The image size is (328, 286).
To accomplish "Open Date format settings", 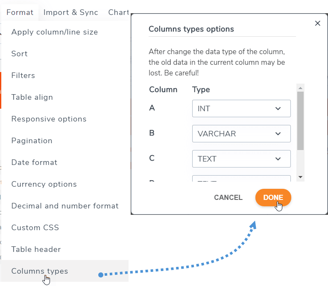I will (x=34, y=162).
